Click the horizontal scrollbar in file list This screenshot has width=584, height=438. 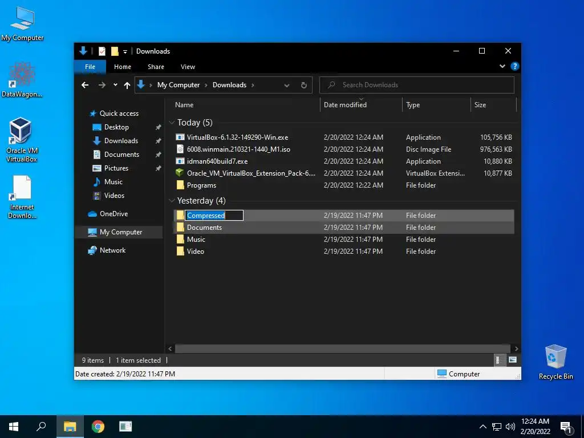pos(343,348)
